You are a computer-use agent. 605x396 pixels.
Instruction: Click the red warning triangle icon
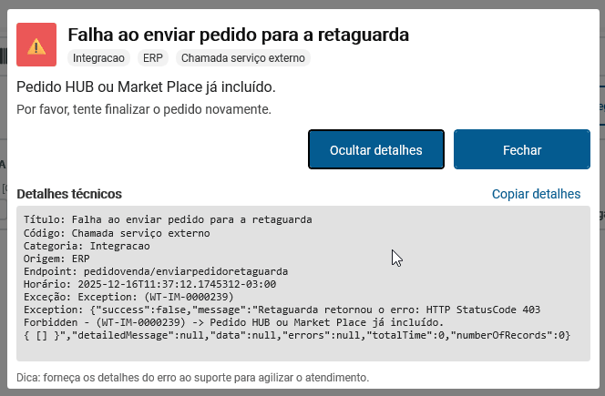(x=36, y=46)
